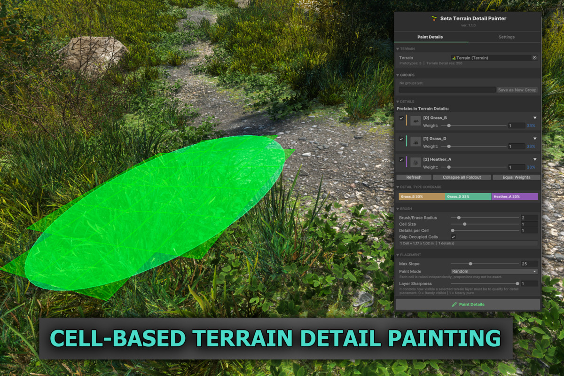564x376 pixels.
Task: Switch to the Paint Details tab
Action: pos(430,37)
